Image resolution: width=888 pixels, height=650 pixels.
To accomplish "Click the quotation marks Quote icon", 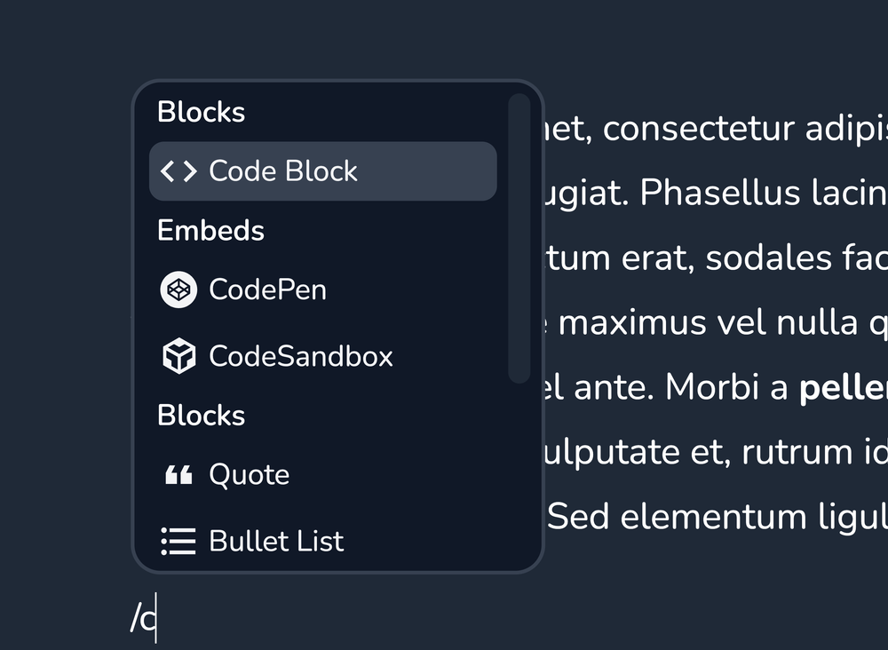I will tap(178, 475).
